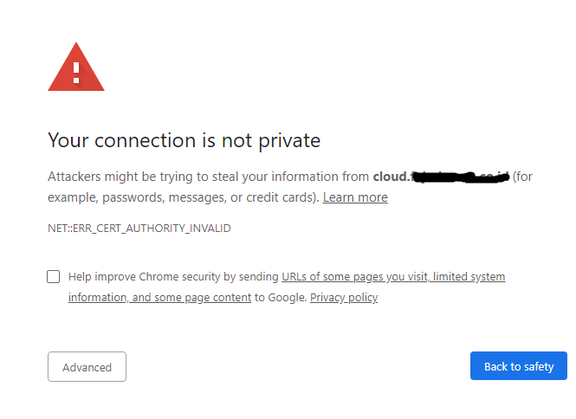Click the "information, and some page content" link text

pos(159,298)
